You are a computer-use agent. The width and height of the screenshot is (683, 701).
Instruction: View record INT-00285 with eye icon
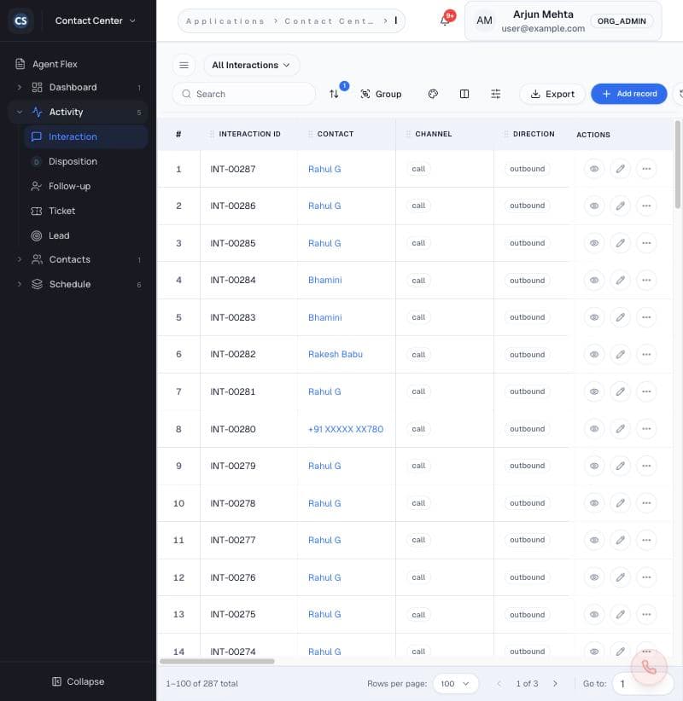(594, 243)
